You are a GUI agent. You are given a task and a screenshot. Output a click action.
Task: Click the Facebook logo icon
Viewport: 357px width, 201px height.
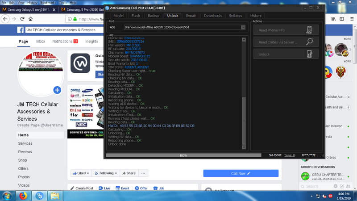[20, 30]
